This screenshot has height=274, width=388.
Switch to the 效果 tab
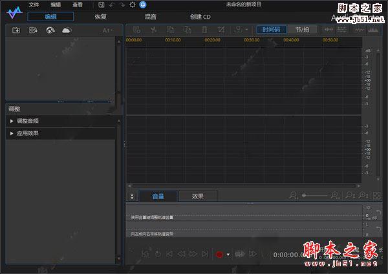pyautogui.click(x=198, y=196)
